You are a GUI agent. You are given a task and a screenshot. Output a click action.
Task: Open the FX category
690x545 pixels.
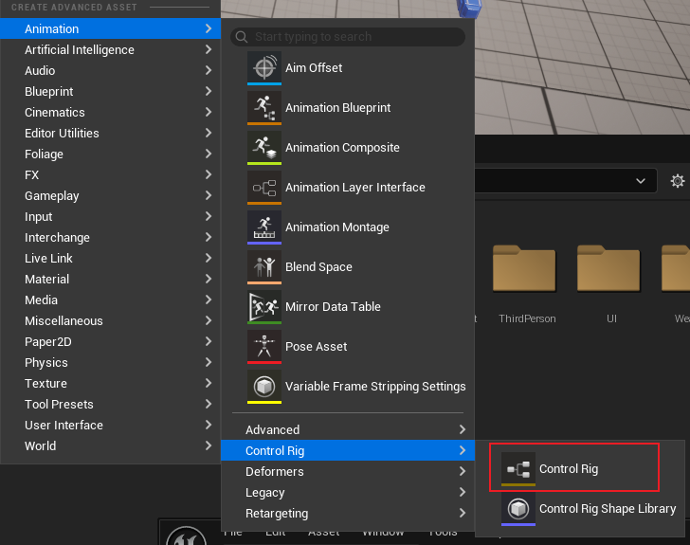click(x=110, y=174)
